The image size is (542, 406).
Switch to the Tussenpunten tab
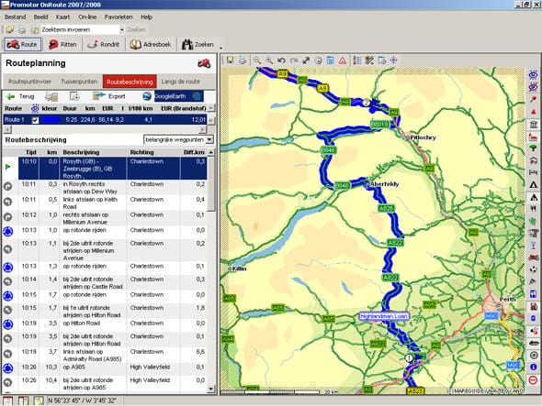tap(79, 82)
